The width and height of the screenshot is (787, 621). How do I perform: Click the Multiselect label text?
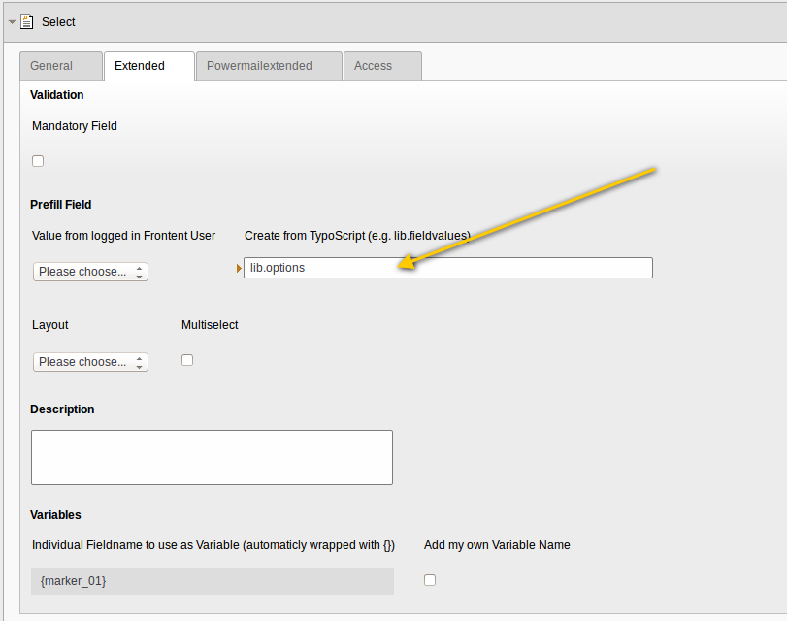pyautogui.click(x=210, y=325)
